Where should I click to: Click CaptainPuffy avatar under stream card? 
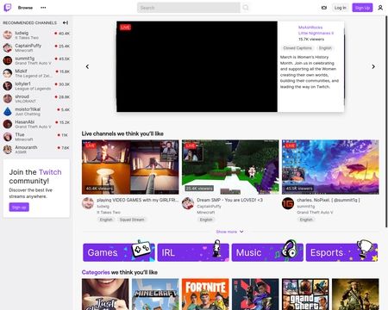click(x=188, y=203)
